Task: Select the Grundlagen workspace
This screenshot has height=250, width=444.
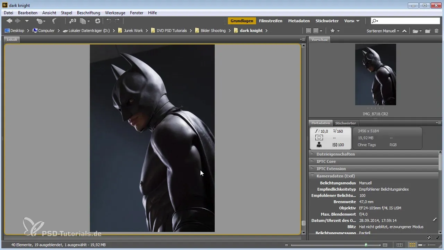Action: pyautogui.click(x=242, y=21)
